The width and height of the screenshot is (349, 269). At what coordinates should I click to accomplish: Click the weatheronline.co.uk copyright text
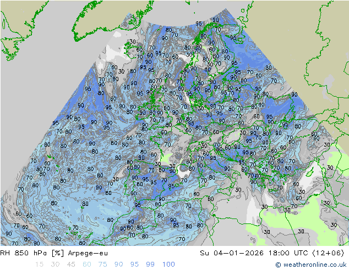click(311, 265)
